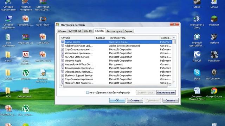
Task: Click the horizontal scrollbar right arrow
Action: [x=170, y=85]
